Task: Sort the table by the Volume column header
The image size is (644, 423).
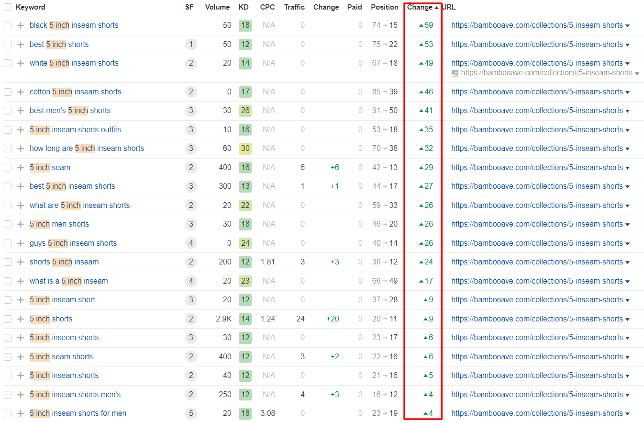Action: coord(217,7)
